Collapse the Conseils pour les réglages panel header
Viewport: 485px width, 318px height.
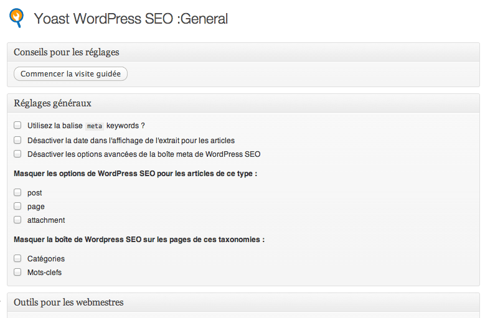click(243, 52)
